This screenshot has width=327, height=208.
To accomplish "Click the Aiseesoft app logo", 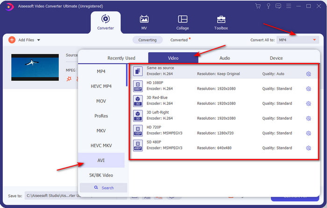I will [9, 7].
